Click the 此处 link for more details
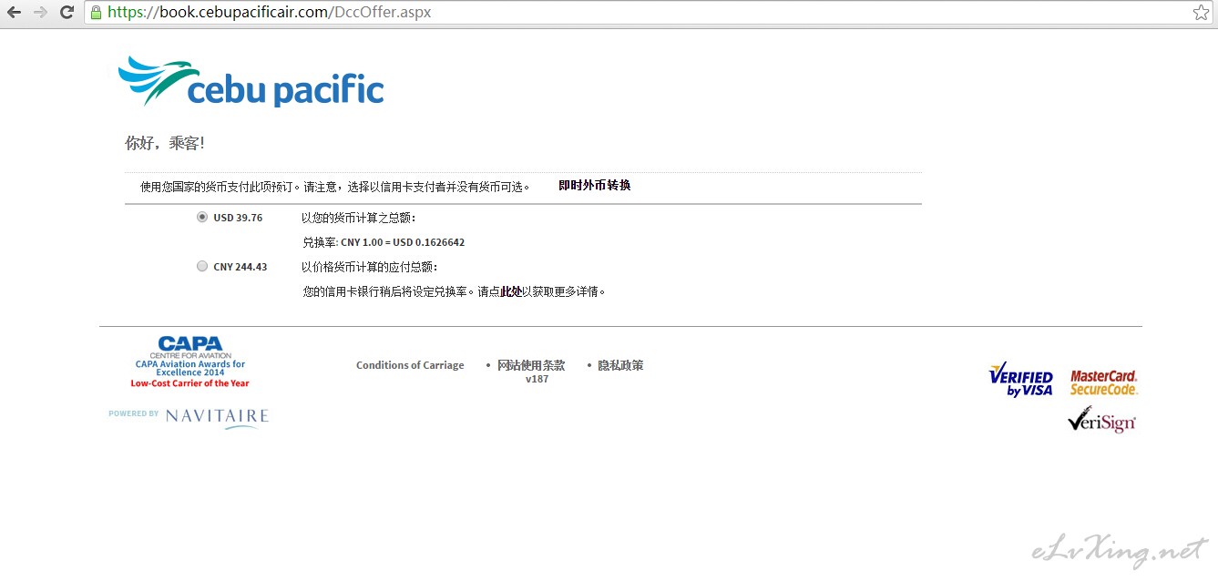 (x=511, y=291)
